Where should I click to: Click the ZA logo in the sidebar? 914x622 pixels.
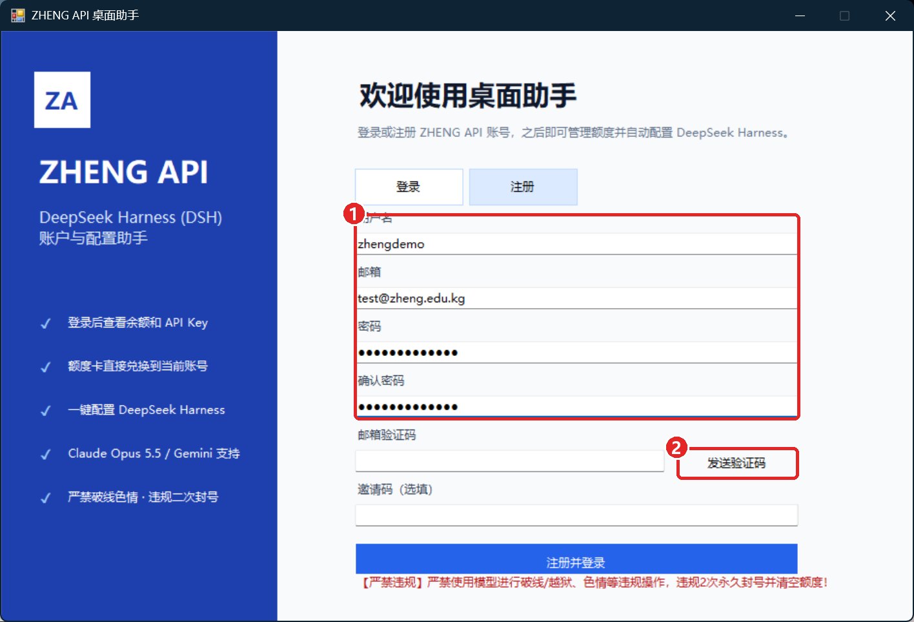coord(62,99)
